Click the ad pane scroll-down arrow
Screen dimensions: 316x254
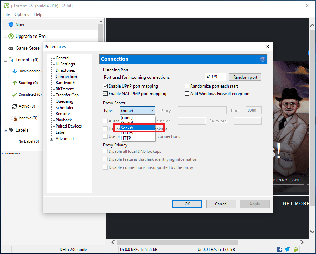click(312, 232)
